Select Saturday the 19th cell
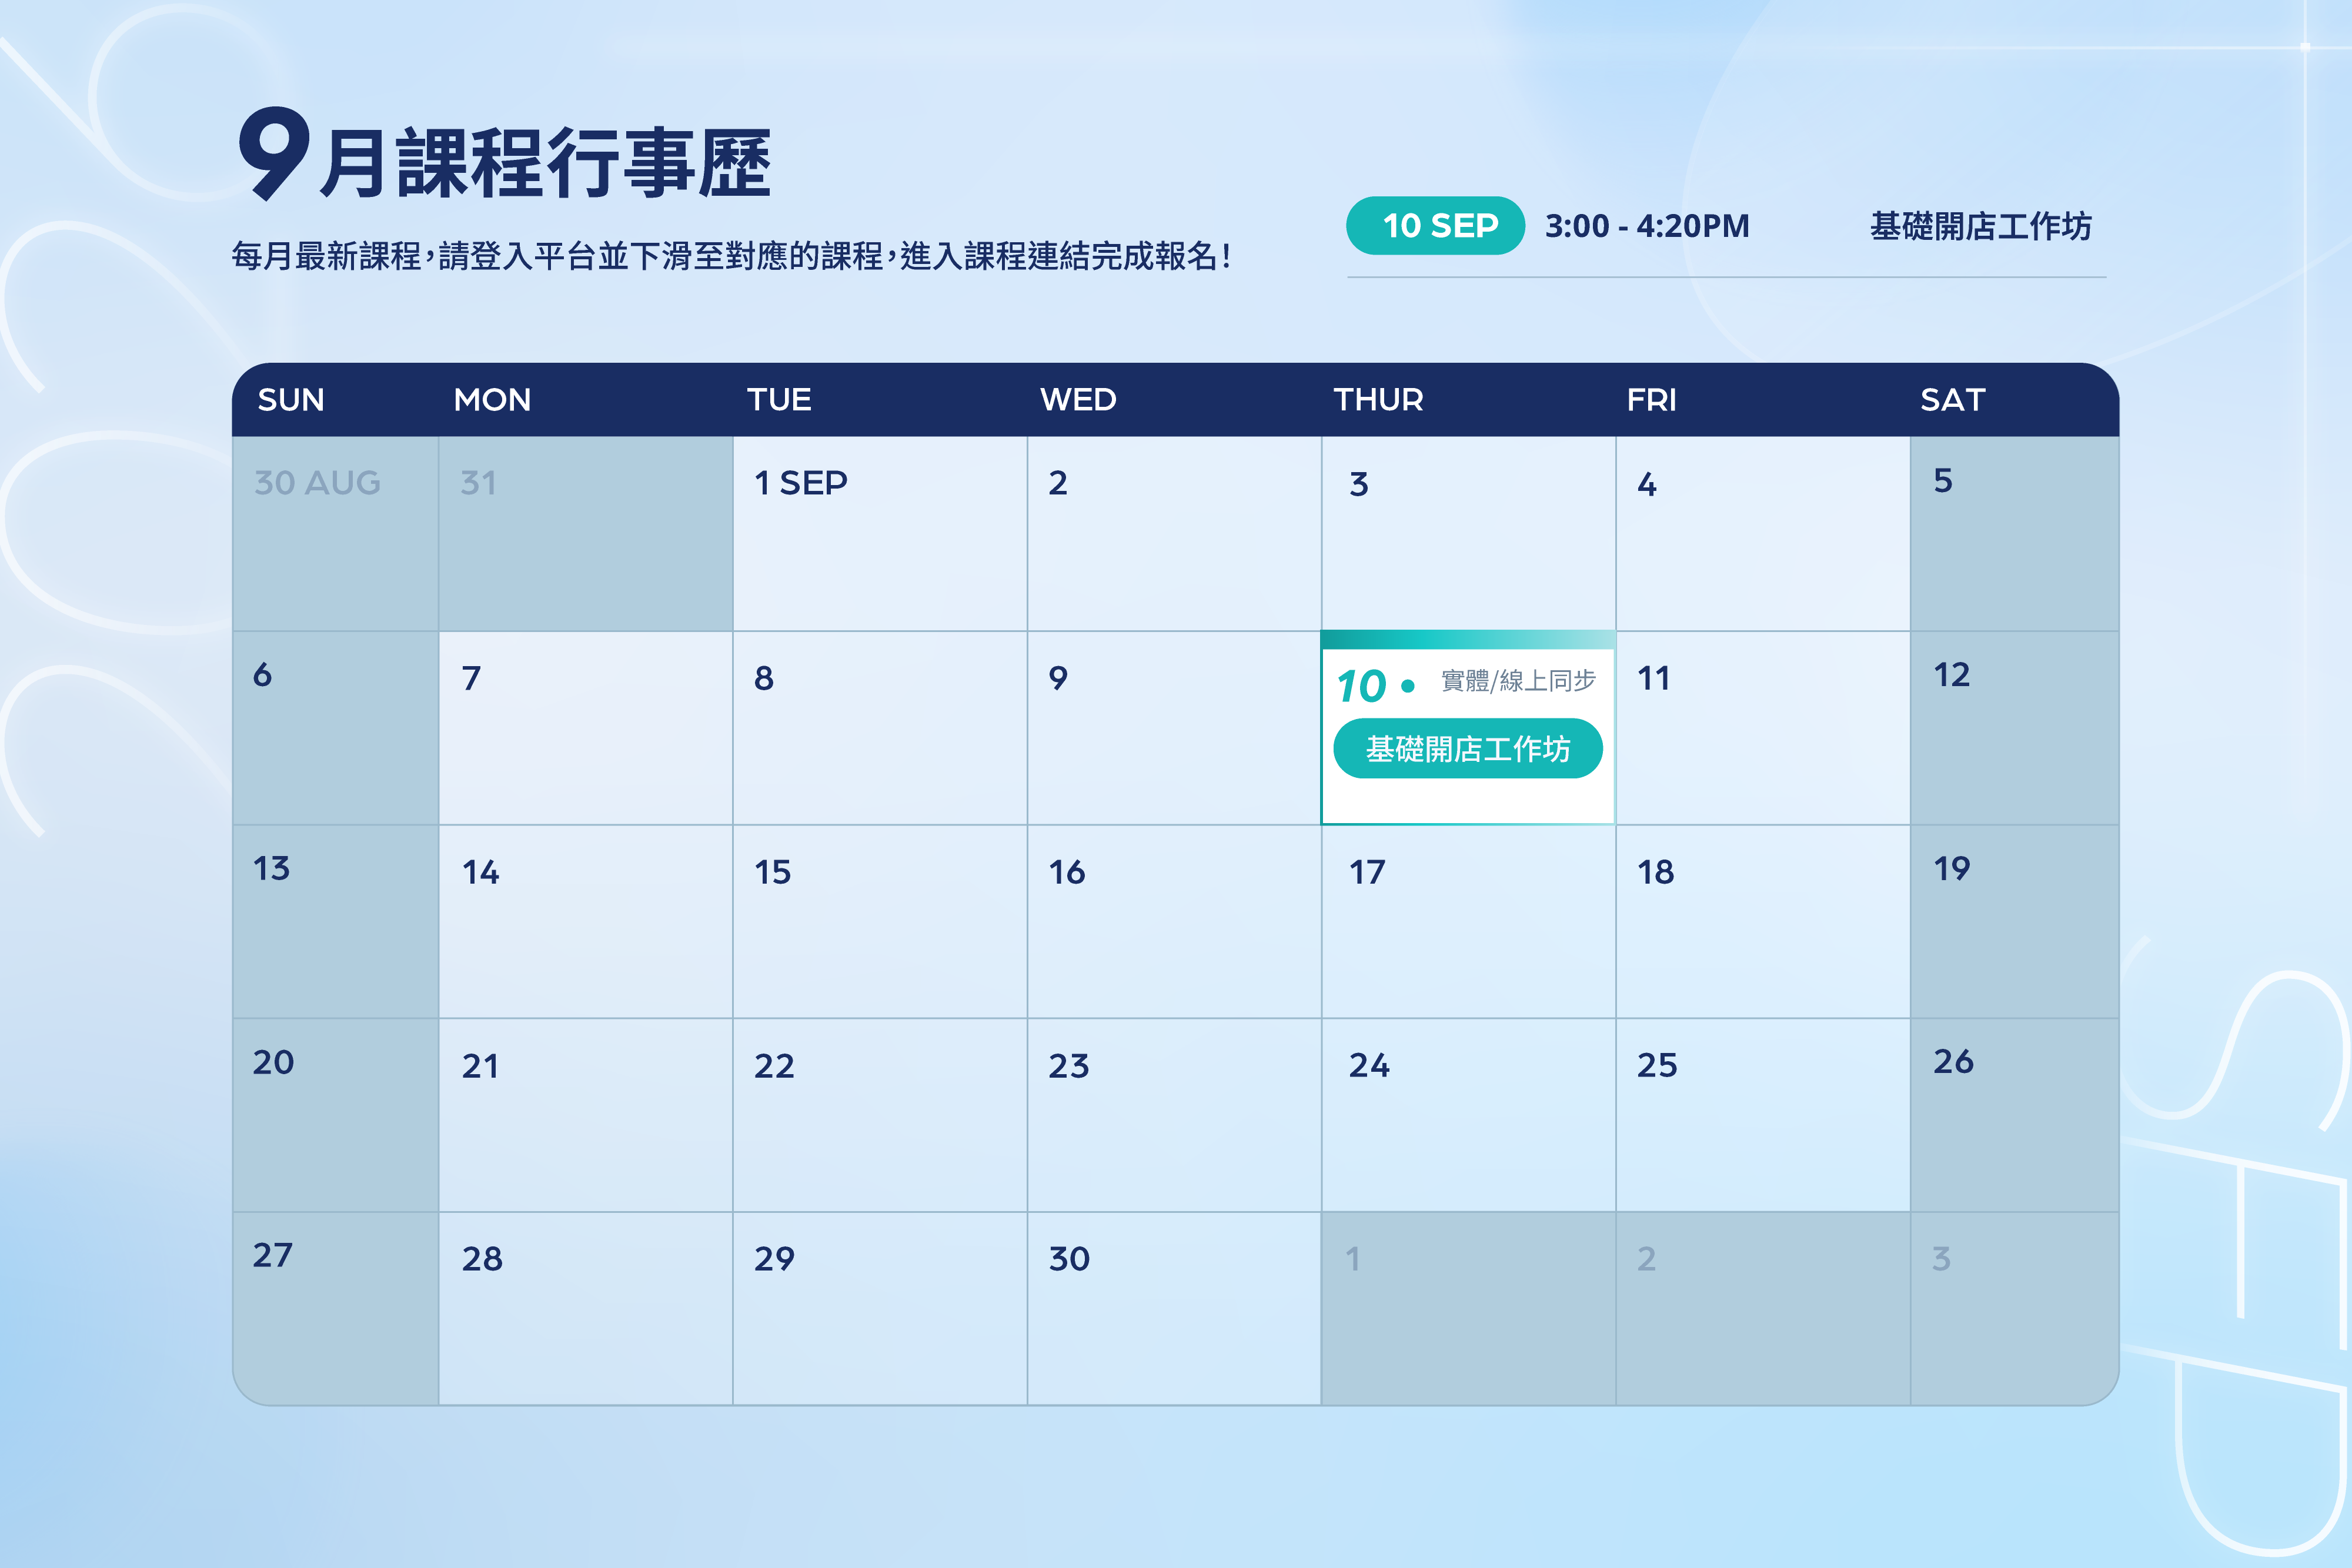 (x=2014, y=922)
